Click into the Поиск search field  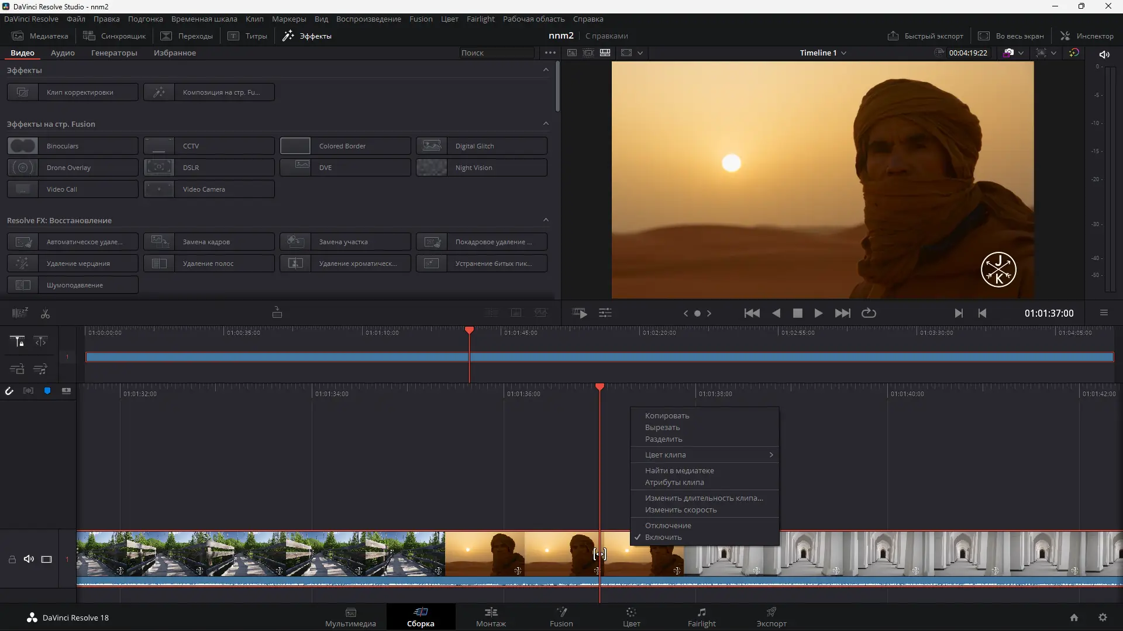point(496,53)
